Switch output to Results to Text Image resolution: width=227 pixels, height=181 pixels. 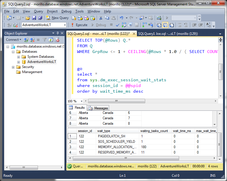[x=159, y=25]
